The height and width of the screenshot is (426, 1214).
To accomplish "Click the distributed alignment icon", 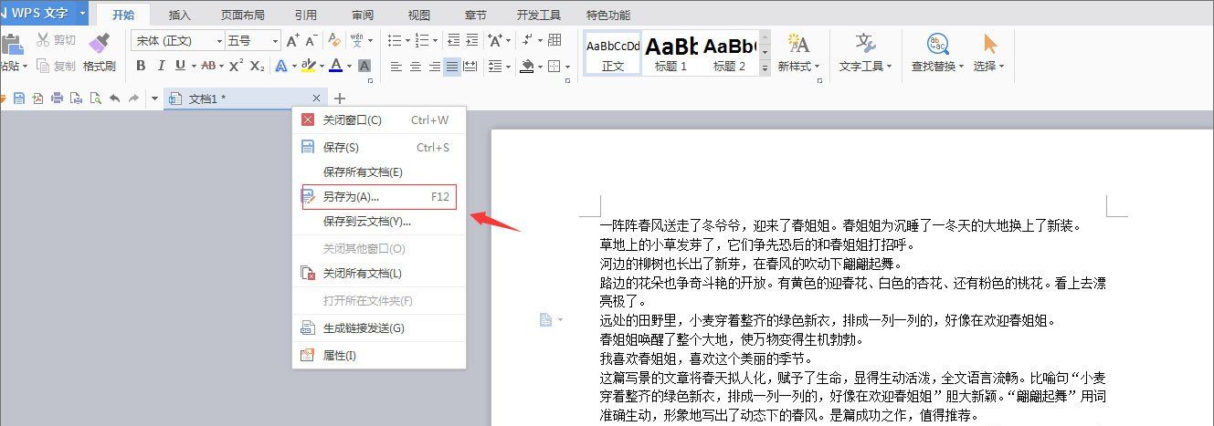I will (x=470, y=66).
